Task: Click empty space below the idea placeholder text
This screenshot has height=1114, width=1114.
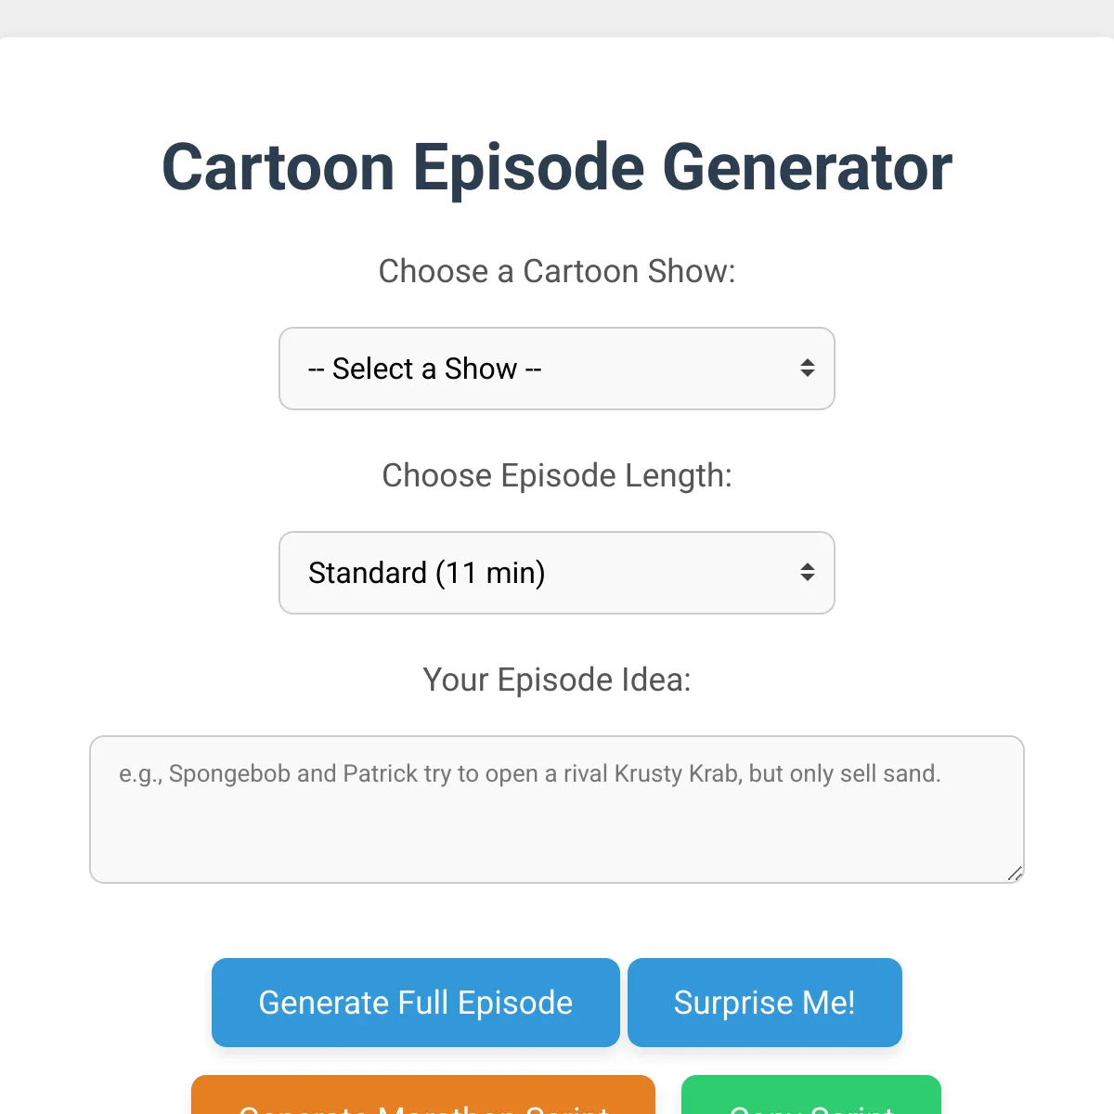Action: (557, 835)
